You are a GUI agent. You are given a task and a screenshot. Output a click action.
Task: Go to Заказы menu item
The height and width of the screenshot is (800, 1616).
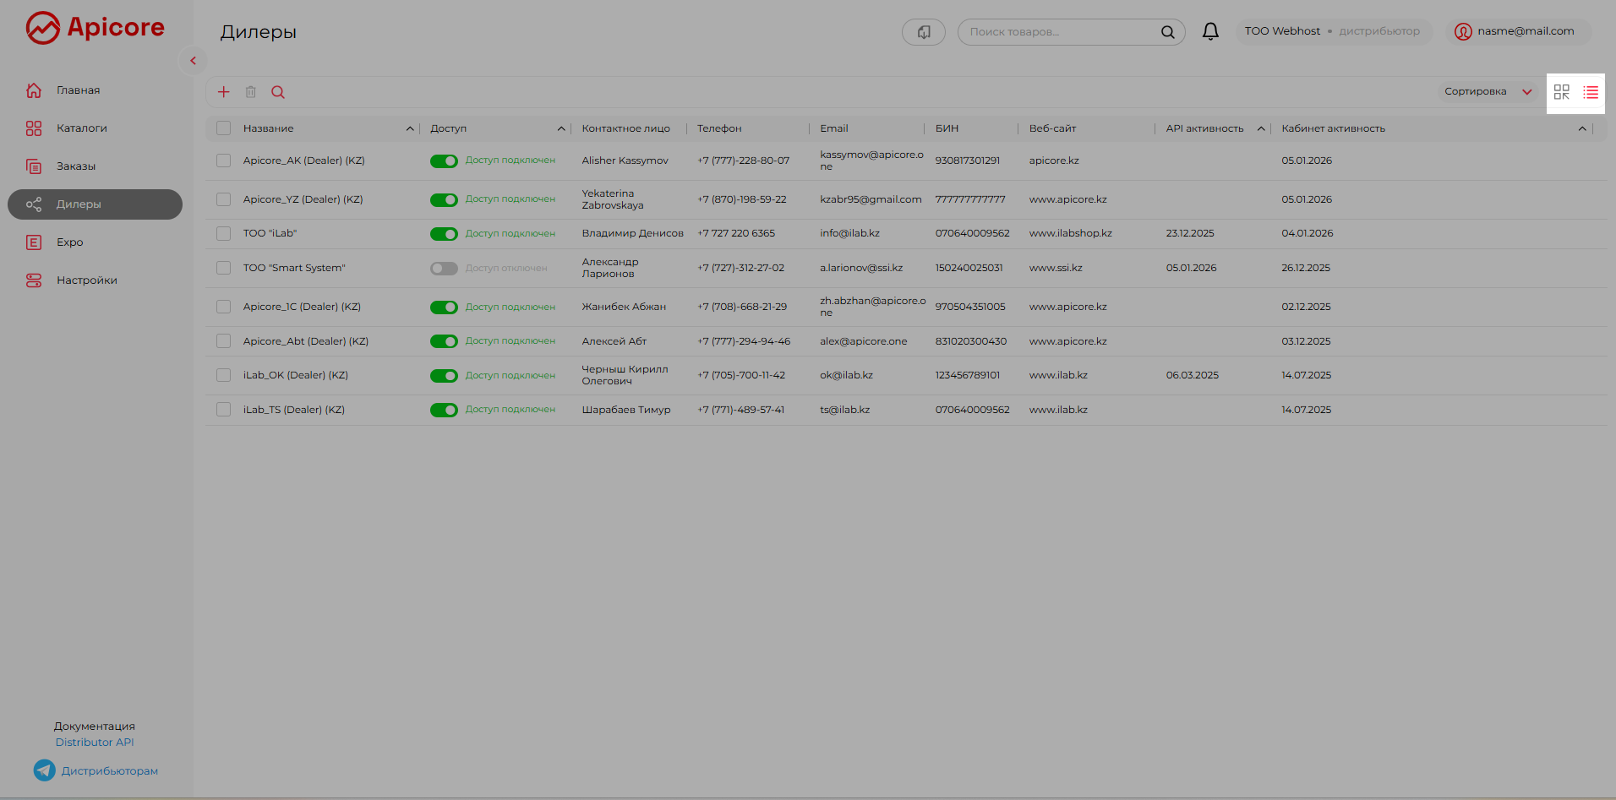[x=76, y=166]
